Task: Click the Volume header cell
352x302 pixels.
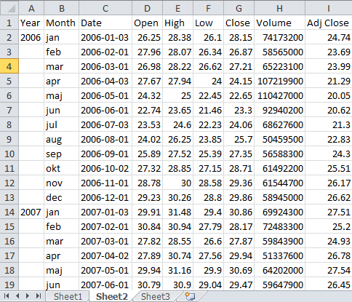Action: pyautogui.click(x=279, y=23)
